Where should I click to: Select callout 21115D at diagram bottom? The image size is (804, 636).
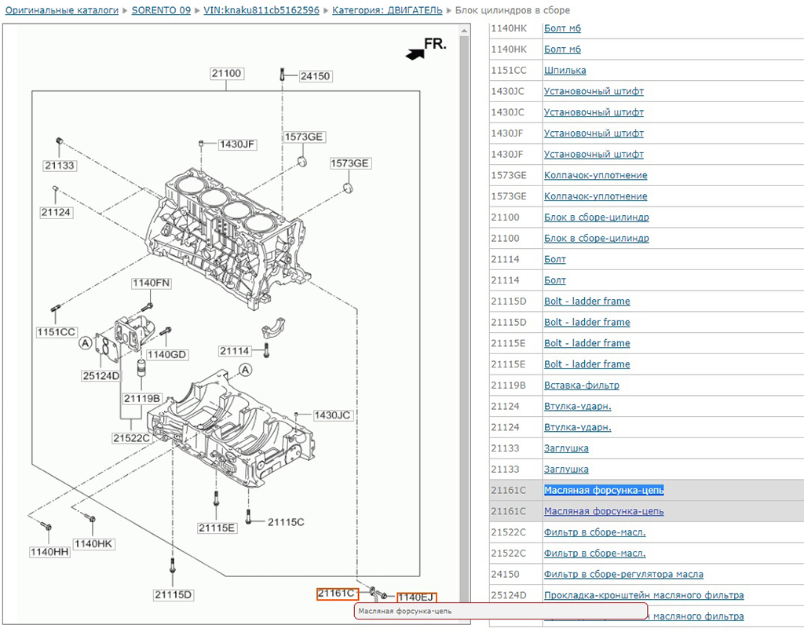174,594
